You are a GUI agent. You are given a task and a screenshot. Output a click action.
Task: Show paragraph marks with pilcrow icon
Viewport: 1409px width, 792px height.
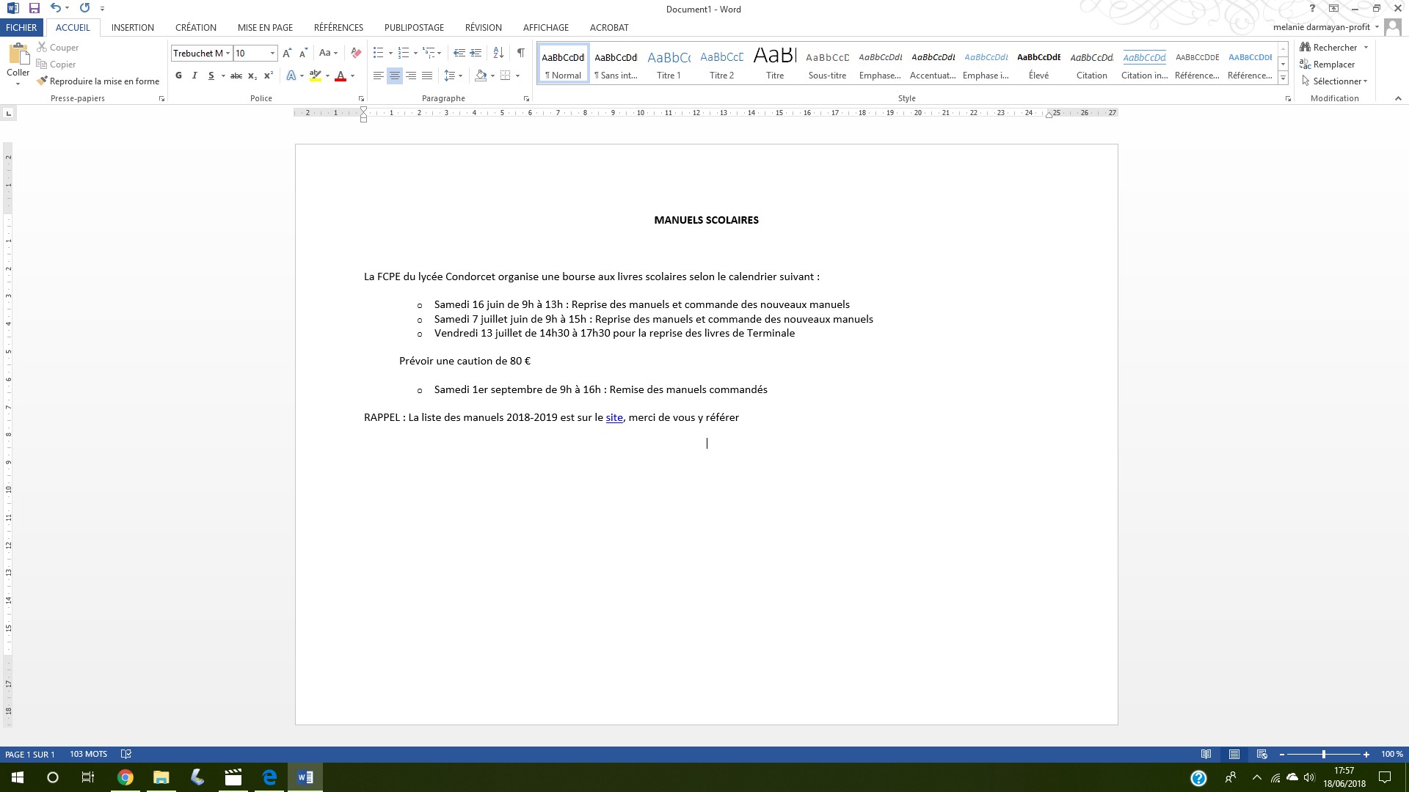pos(520,53)
